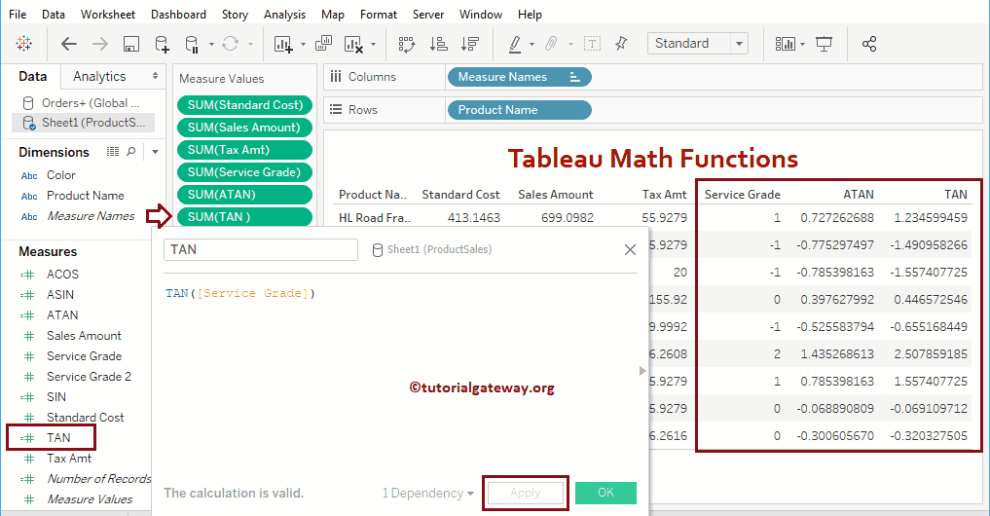The height and width of the screenshot is (516, 990).
Task: Click the Service Grade column header
Action: point(742,195)
